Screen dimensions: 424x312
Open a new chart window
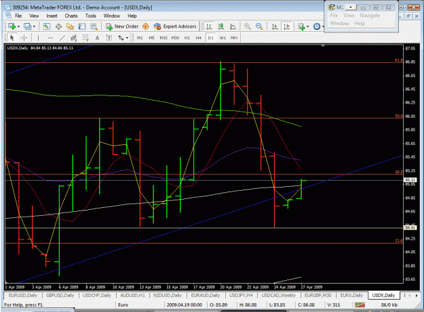(12, 26)
